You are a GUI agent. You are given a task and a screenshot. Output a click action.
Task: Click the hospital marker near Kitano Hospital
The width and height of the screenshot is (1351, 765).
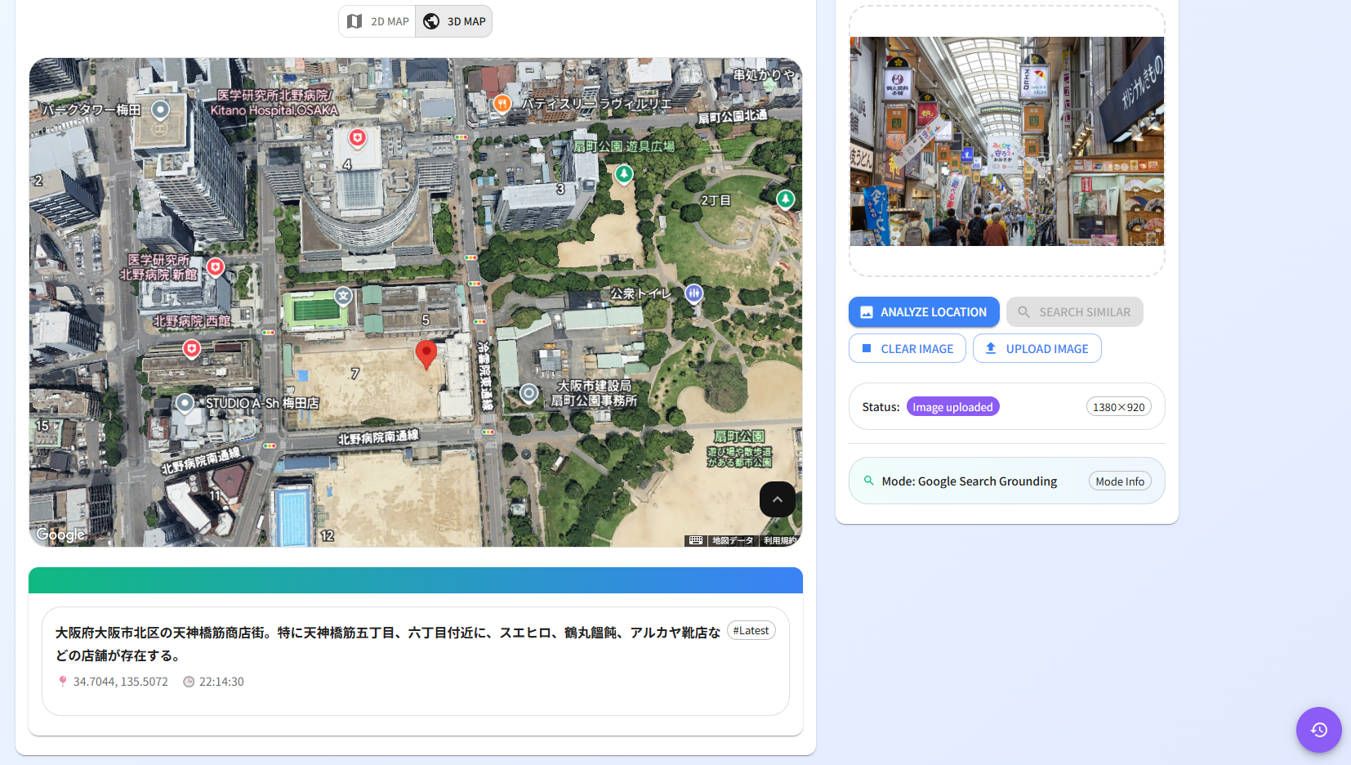tap(358, 138)
